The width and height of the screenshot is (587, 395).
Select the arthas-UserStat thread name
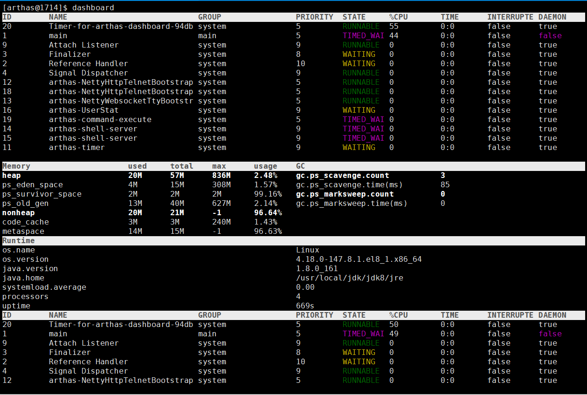pos(84,110)
